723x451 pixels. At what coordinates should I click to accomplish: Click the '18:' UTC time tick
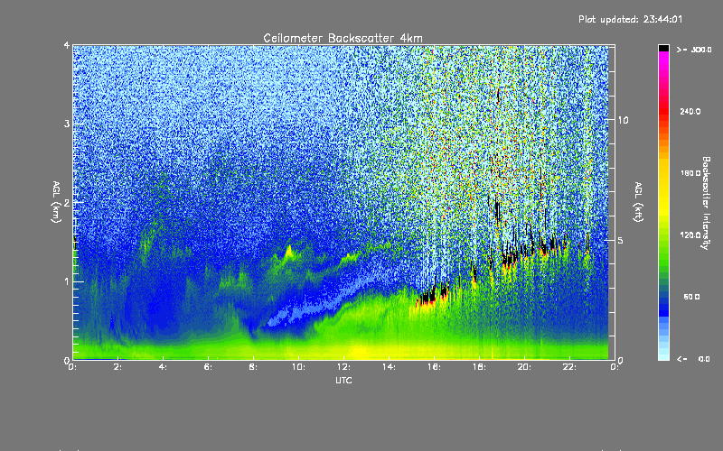point(479,367)
